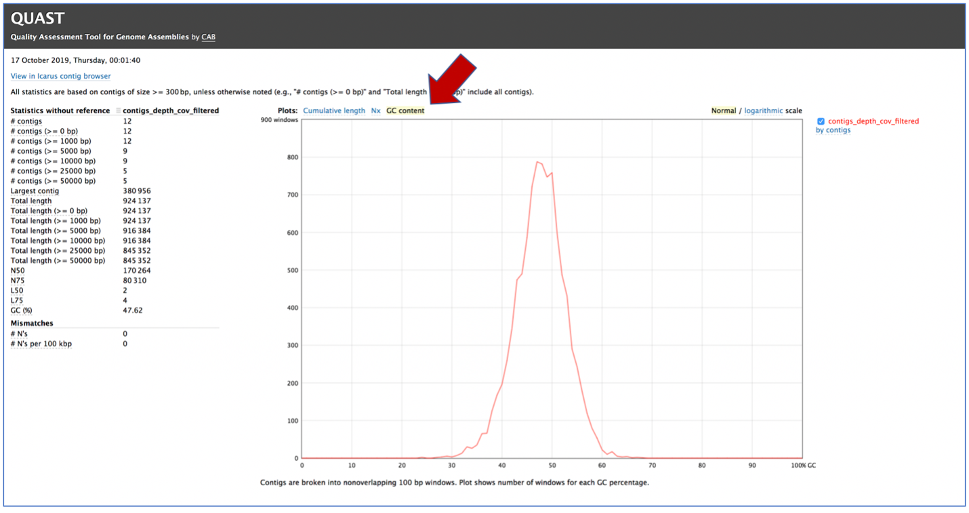Select the GC content plot tab
969x513 pixels.
coord(405,110)
